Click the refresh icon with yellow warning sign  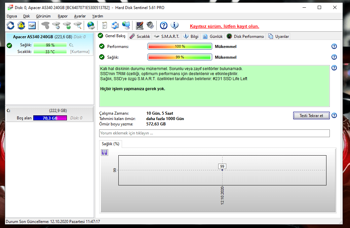coord(21,25)
